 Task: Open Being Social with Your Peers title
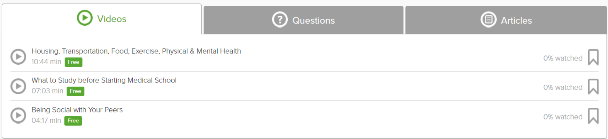(77, 110)
